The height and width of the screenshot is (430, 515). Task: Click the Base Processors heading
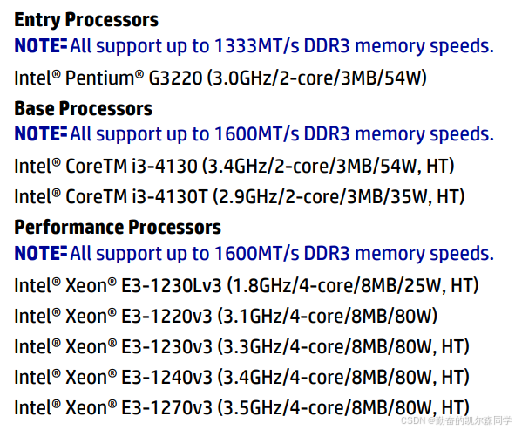(x=84, y=109)
